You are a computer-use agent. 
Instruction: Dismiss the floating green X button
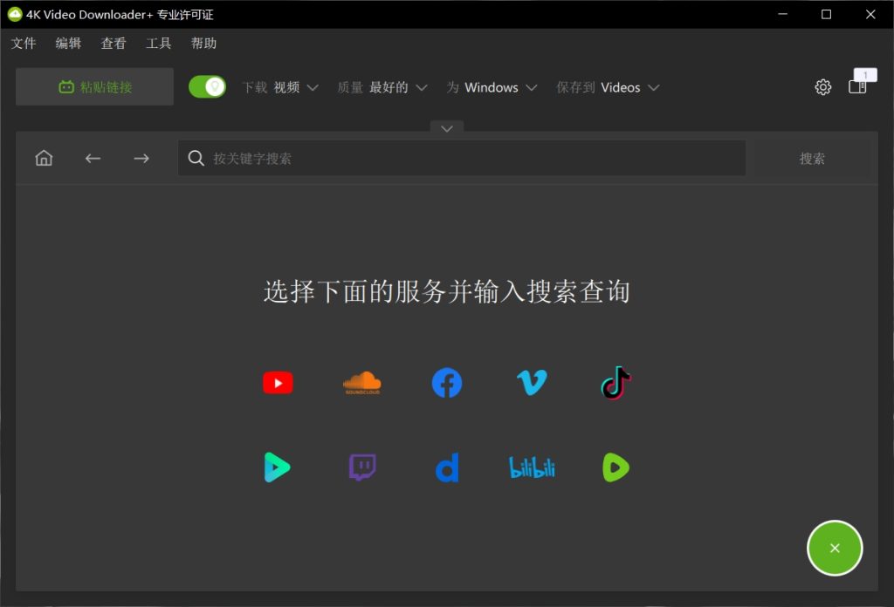click(x=835, y=548)
